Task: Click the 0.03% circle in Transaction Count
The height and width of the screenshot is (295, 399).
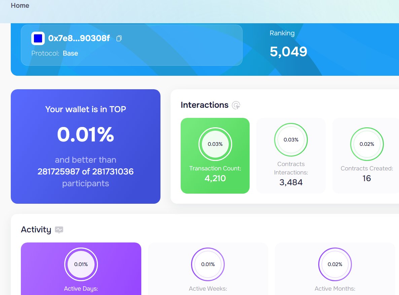Action: pos(215,144)
